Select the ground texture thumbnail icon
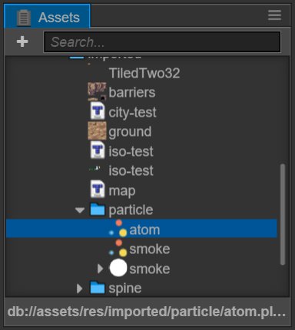Viewport: 295px width, 330px height. 97,130
